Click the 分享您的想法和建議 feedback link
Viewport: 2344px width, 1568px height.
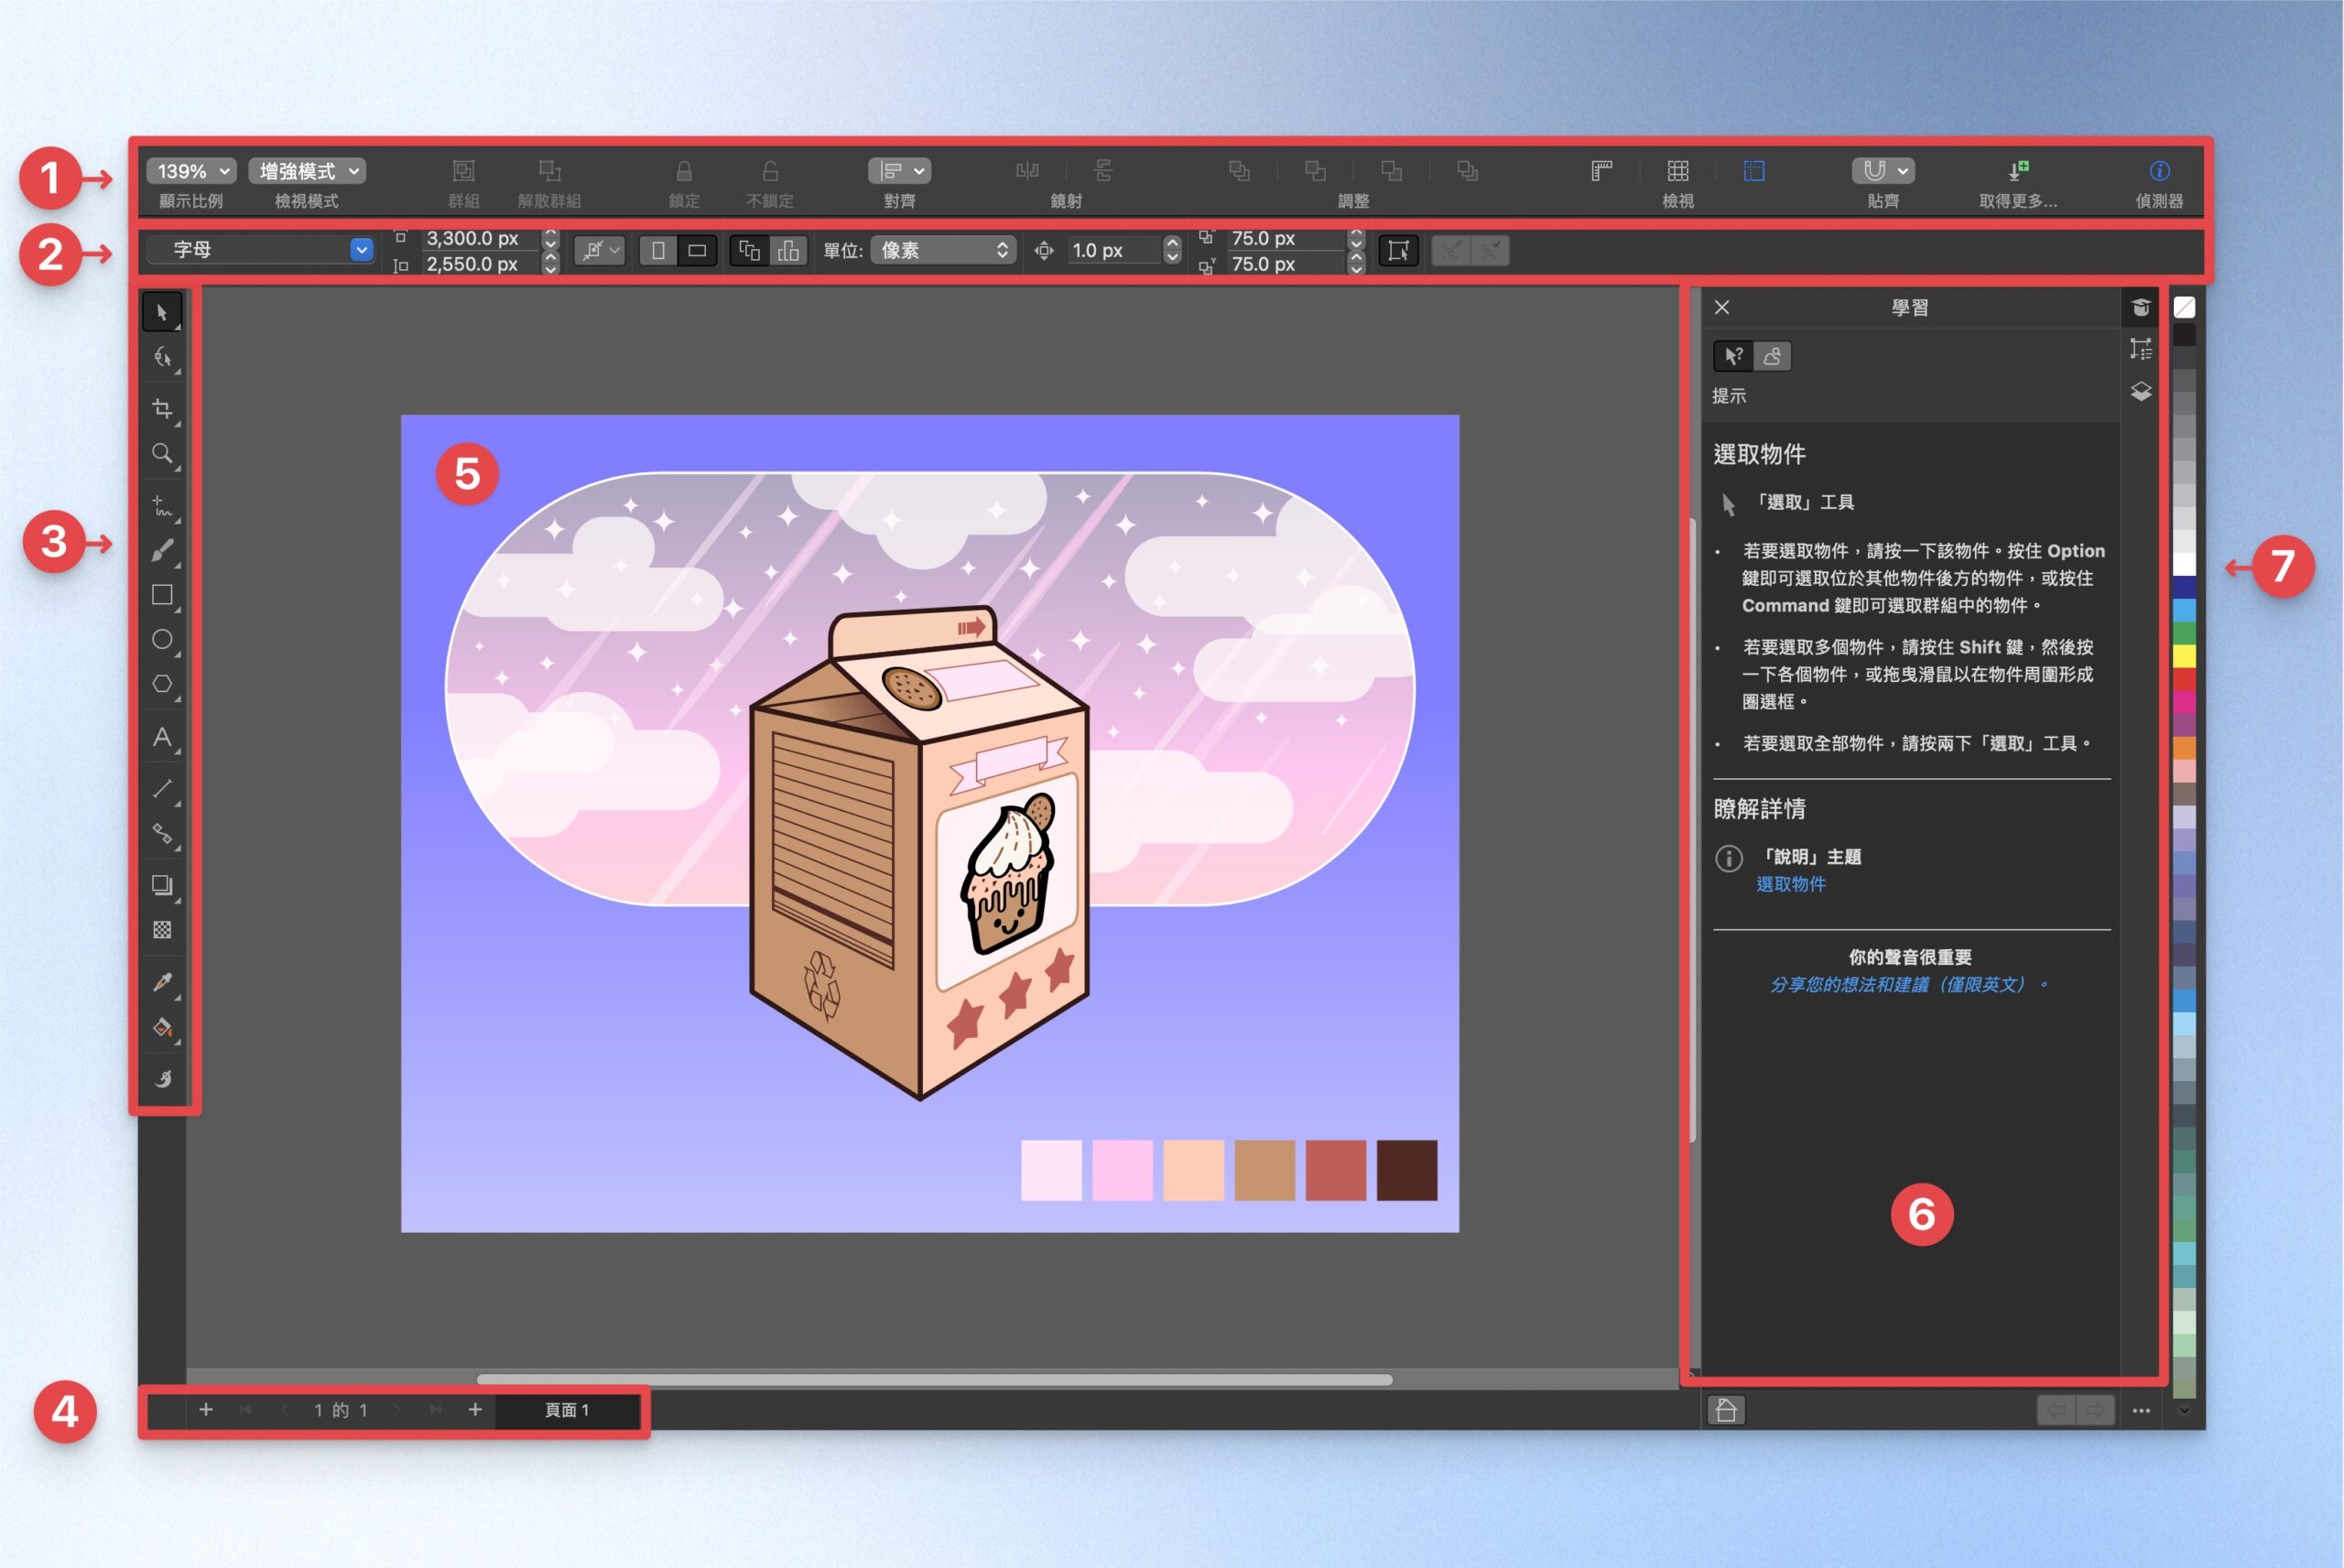[1908, 985]
